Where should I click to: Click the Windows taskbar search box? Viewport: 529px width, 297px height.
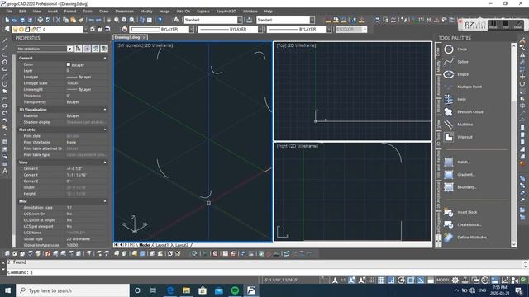[73, 290]
